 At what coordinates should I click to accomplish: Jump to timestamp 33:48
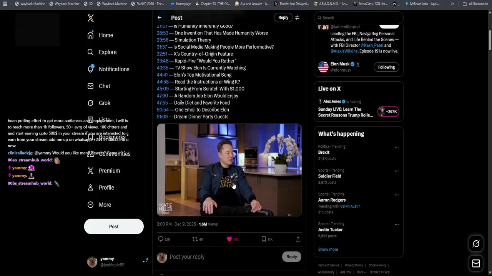tap(163, 61)
